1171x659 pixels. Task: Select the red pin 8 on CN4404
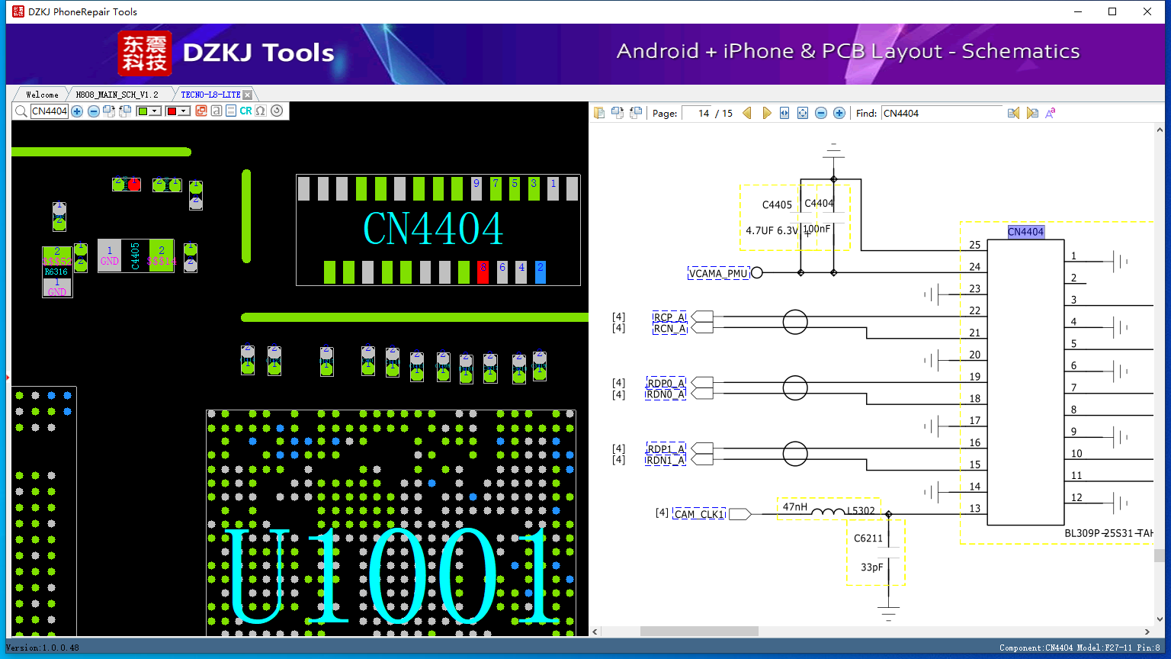pos(483,272)
